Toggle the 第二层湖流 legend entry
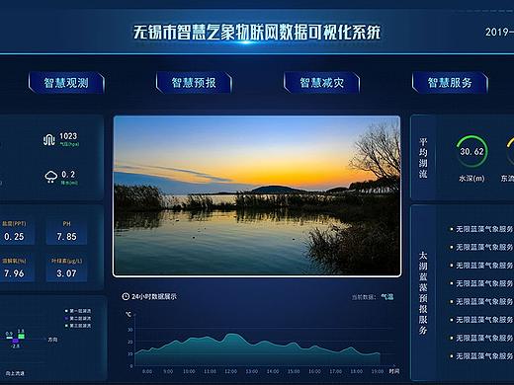The width and height of the screenshot is (514, 385). [78, 318]
